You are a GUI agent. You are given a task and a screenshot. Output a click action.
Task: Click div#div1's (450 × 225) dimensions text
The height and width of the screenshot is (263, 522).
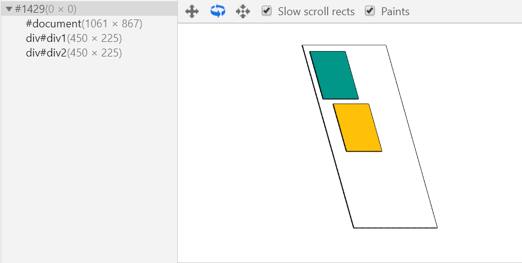point(94,38)
